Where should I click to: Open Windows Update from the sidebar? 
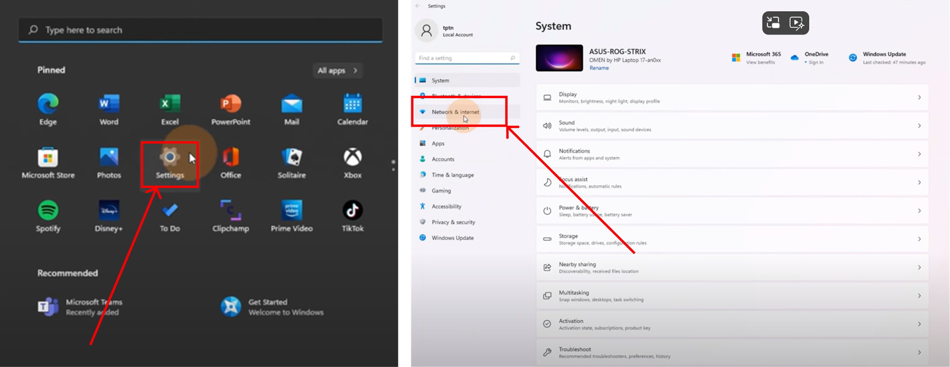pos(452,238)
